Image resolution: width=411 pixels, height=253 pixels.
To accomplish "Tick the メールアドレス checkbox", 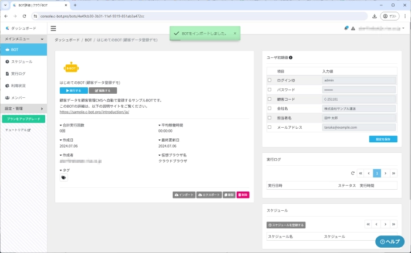I will pyautogui.click(x=269, y=127).
